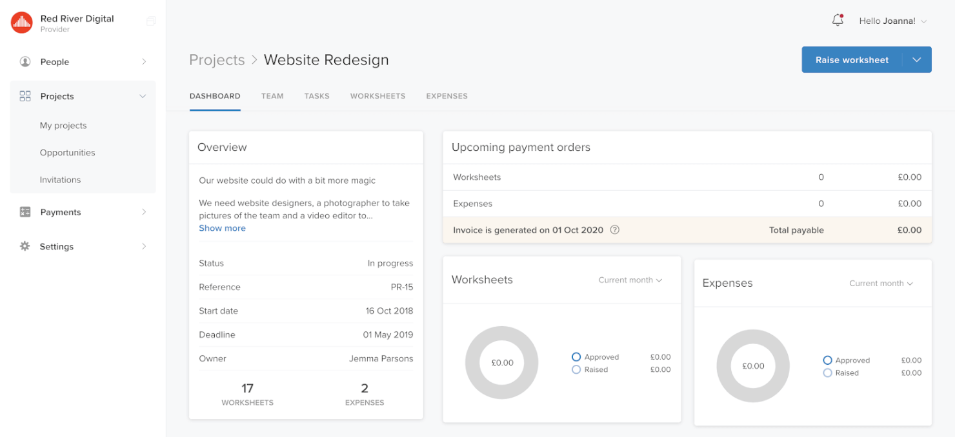955x437 pixels.
Task: Open the Raise worksheet dropdown arrow
Action: point(916,59)
